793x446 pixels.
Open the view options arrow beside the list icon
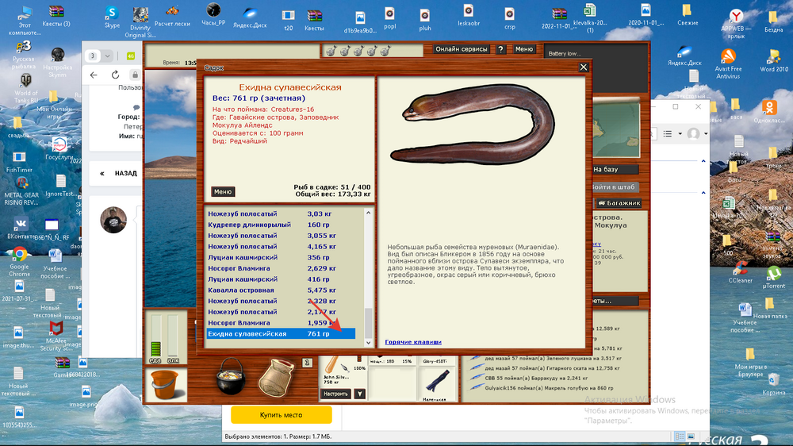point(680,133)
